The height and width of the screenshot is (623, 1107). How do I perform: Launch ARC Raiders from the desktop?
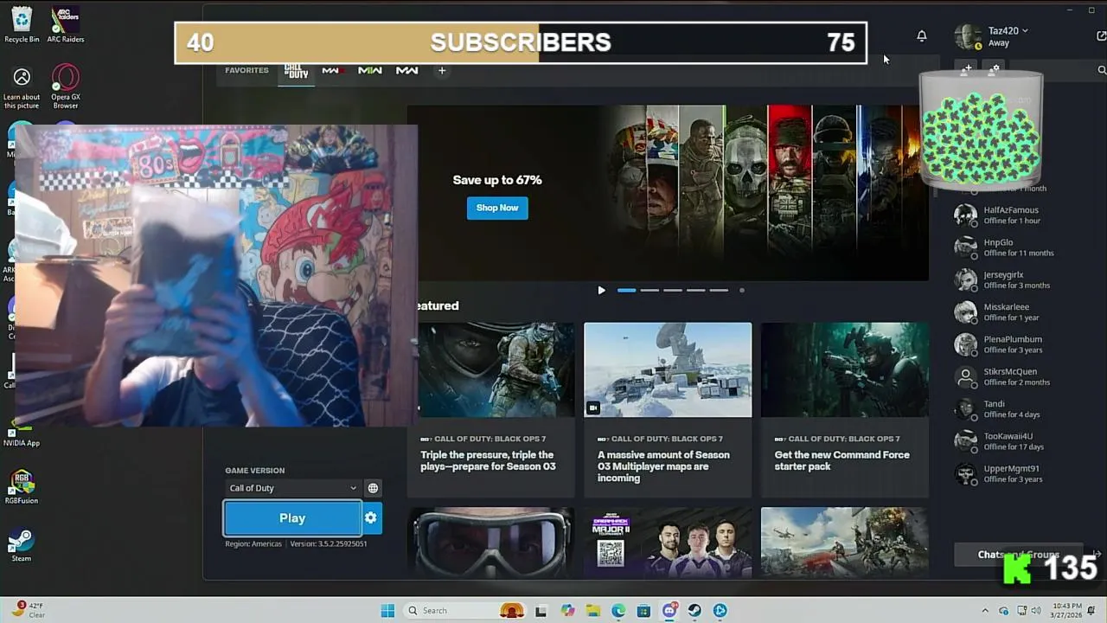[66, 24]
